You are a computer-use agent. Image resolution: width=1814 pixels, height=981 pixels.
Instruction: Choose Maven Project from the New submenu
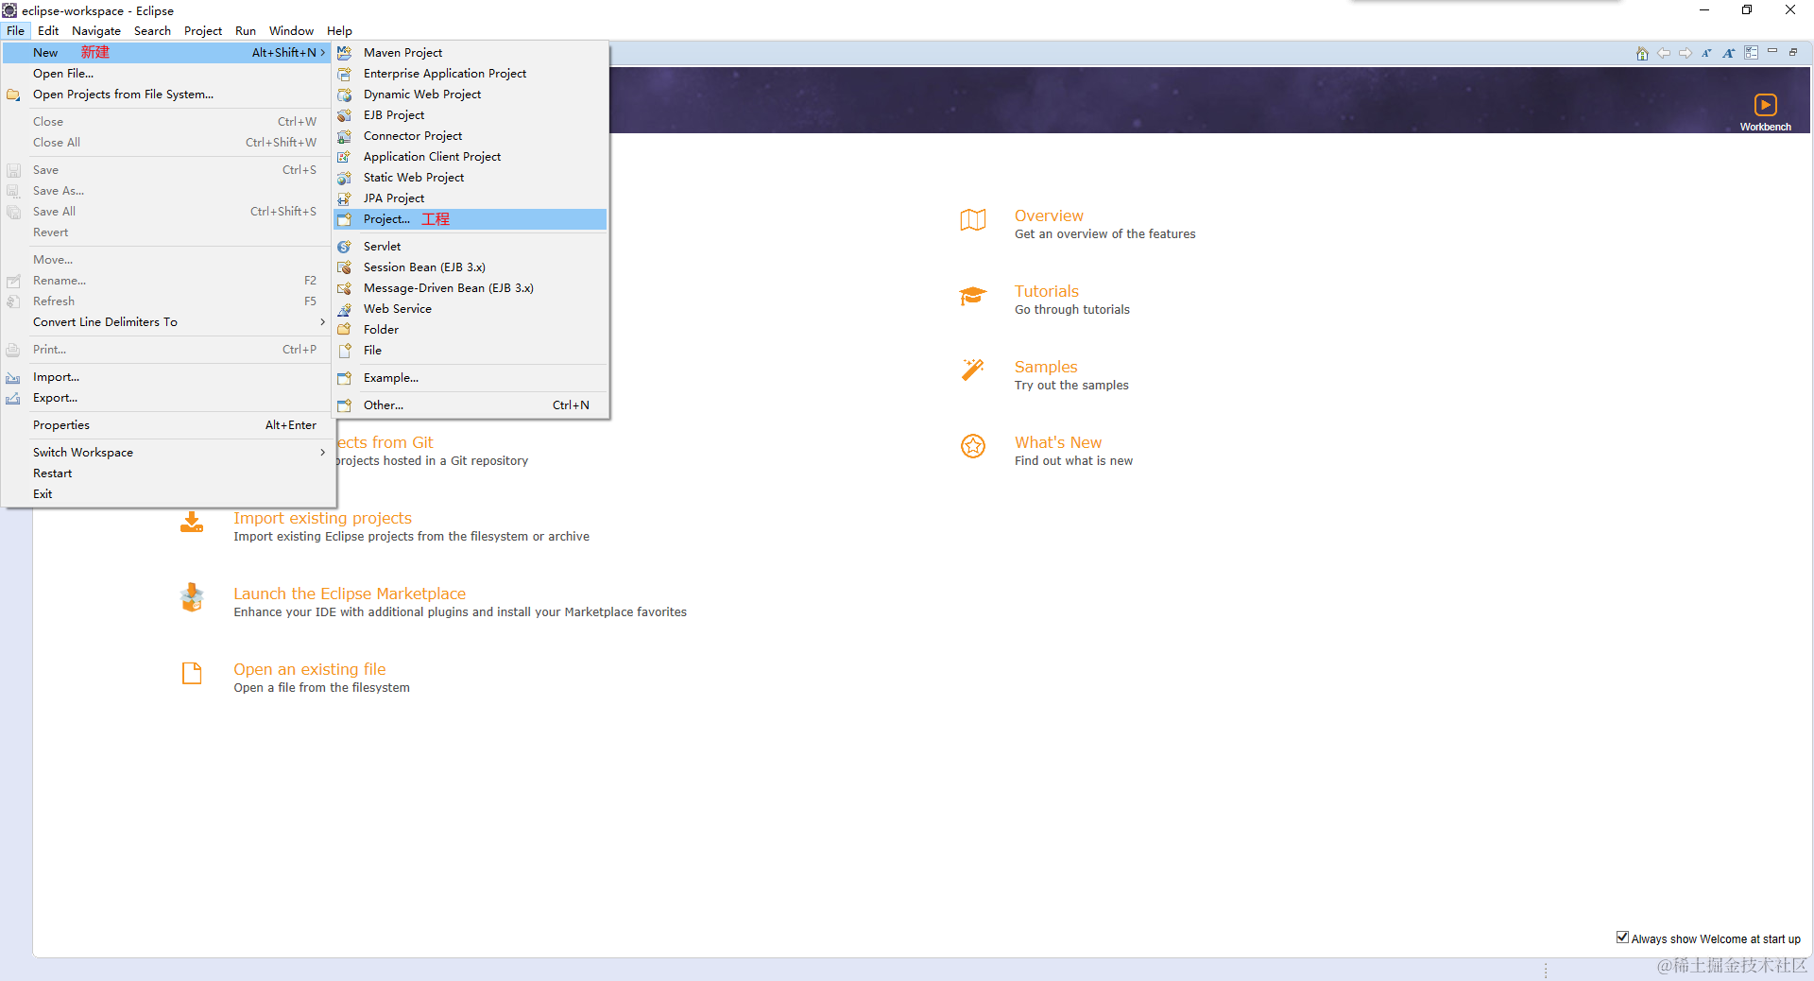click(471, 53)
